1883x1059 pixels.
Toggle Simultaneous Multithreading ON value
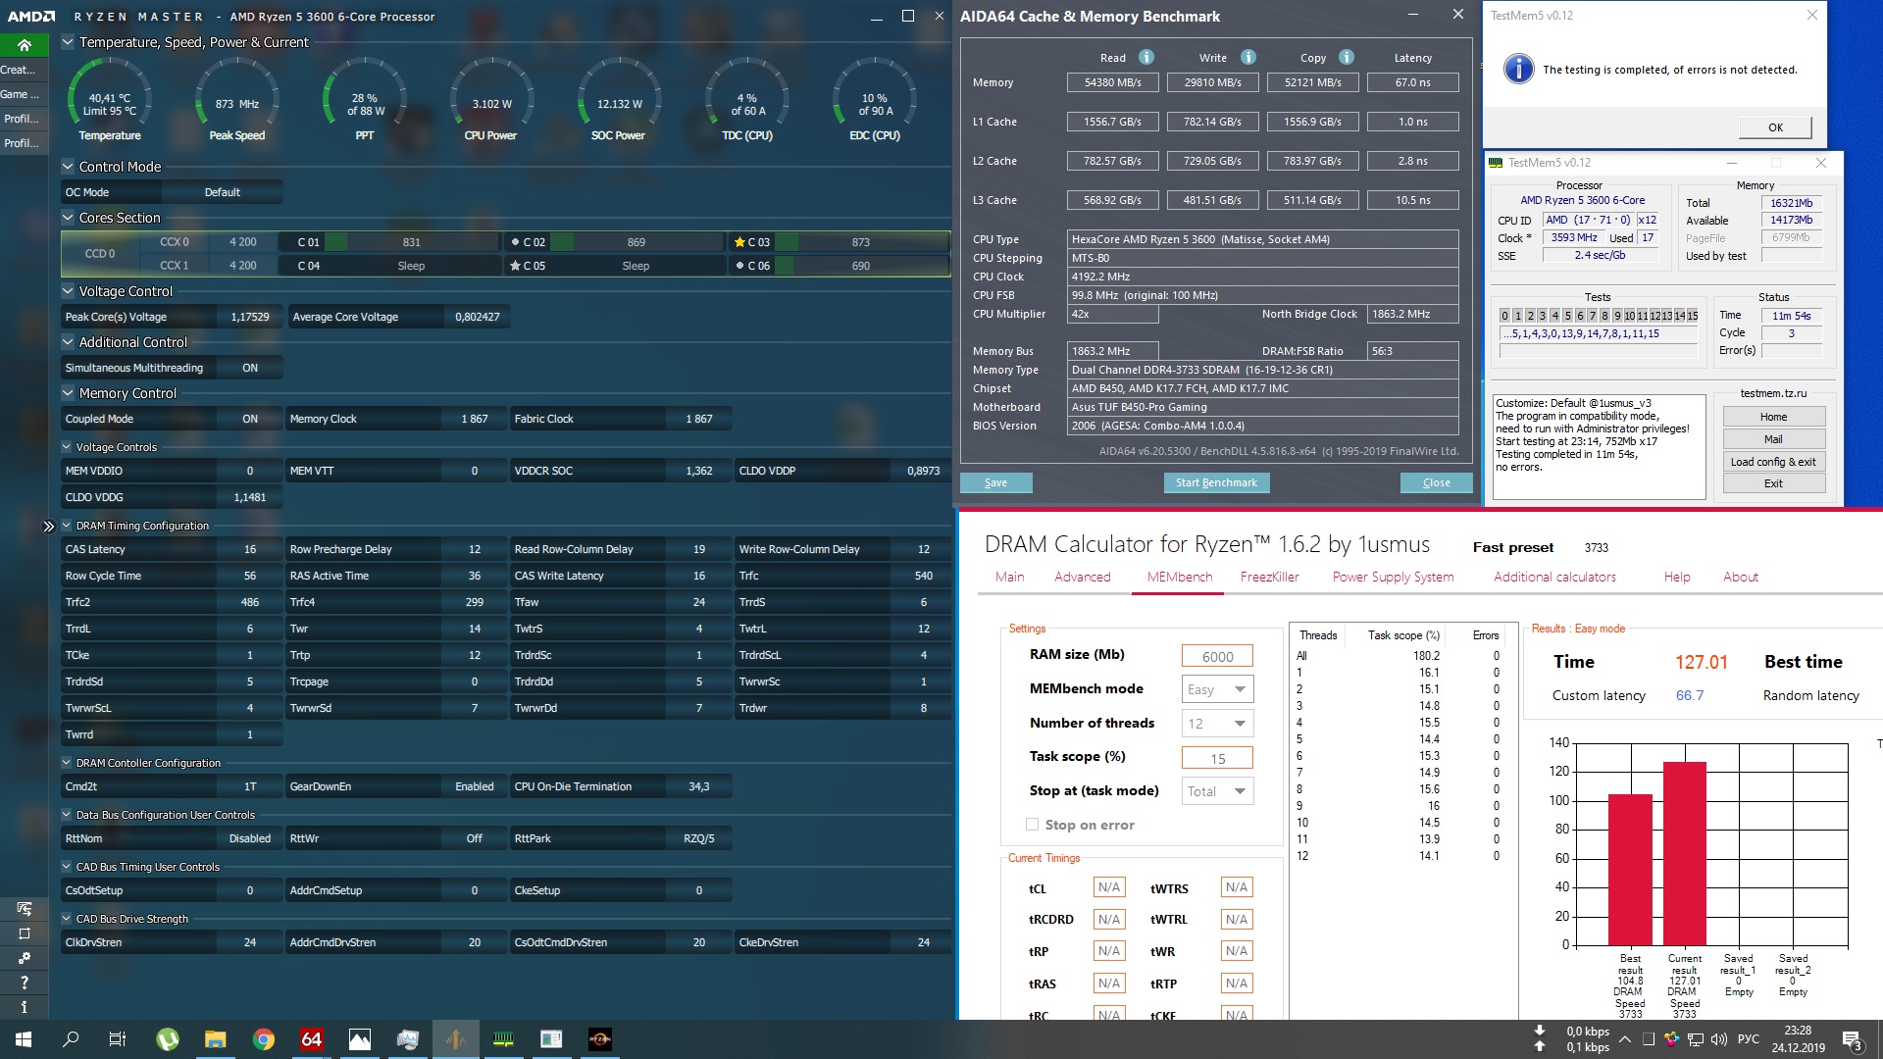[250, 368]
